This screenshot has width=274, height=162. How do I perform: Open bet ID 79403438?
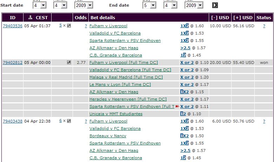click(x=13, y=121)
